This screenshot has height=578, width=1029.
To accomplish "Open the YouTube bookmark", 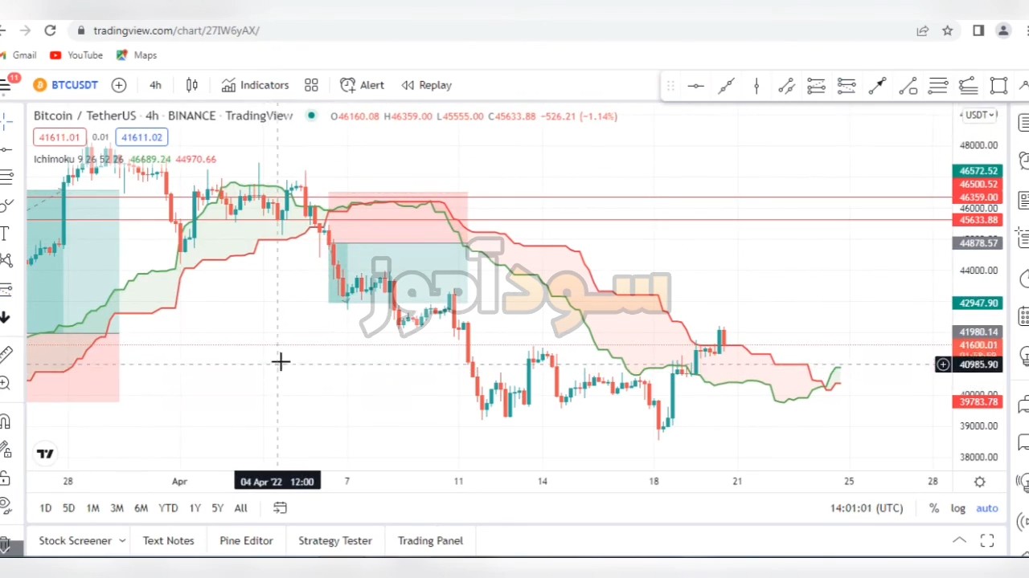I will click(x=76, y=55).
